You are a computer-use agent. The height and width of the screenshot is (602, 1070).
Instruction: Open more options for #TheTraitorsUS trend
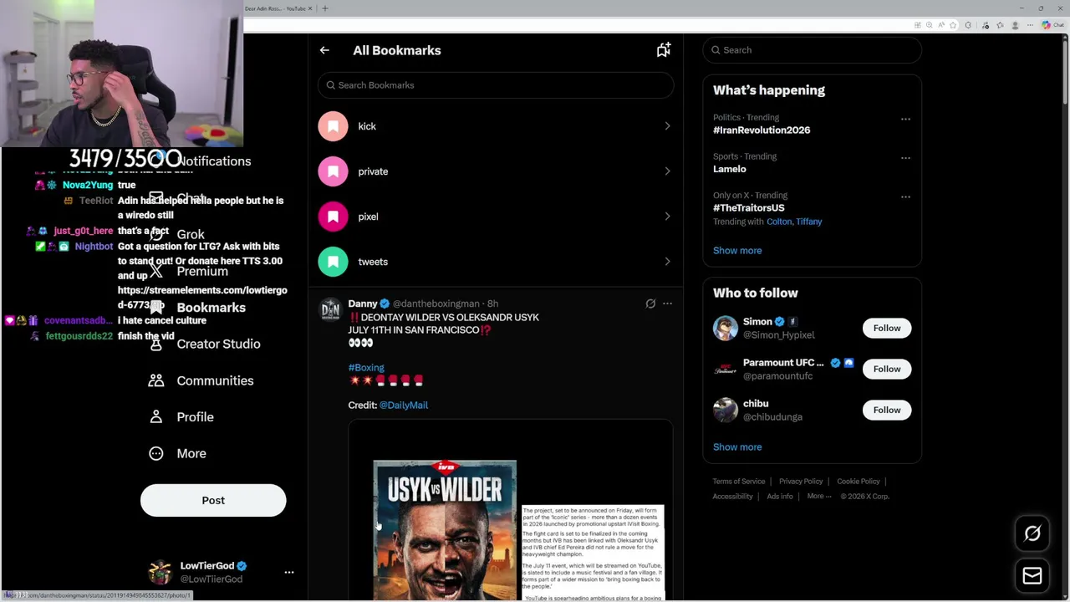[x=905, y=196]
